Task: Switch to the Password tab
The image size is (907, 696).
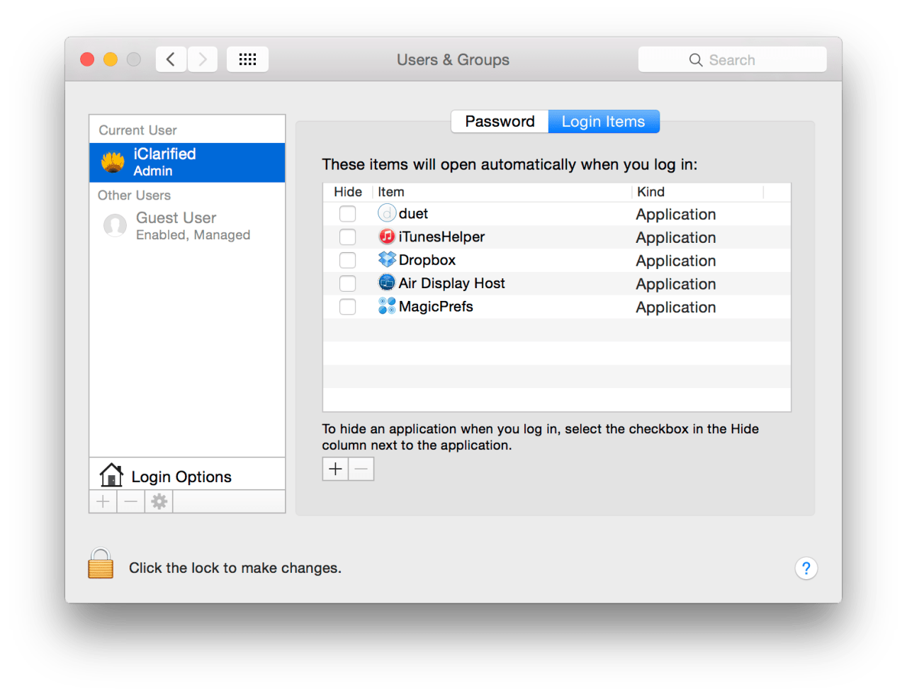Action: tap(500, 121)
